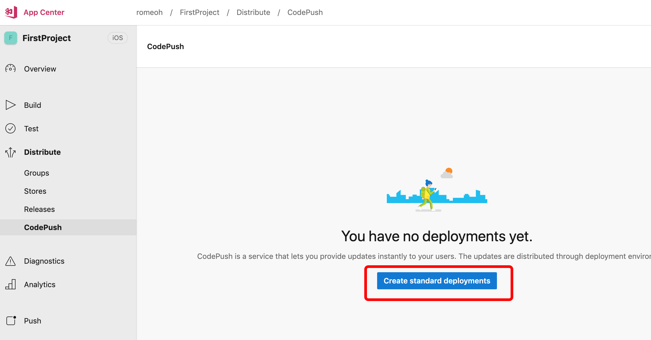Click Distribute breadcrumb link
Screen dimensions: 651x340
point(253,12)
